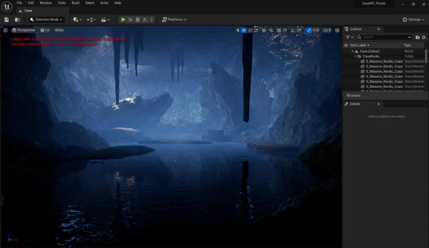Open the Platforms dropdown

(x=174, y=19)
